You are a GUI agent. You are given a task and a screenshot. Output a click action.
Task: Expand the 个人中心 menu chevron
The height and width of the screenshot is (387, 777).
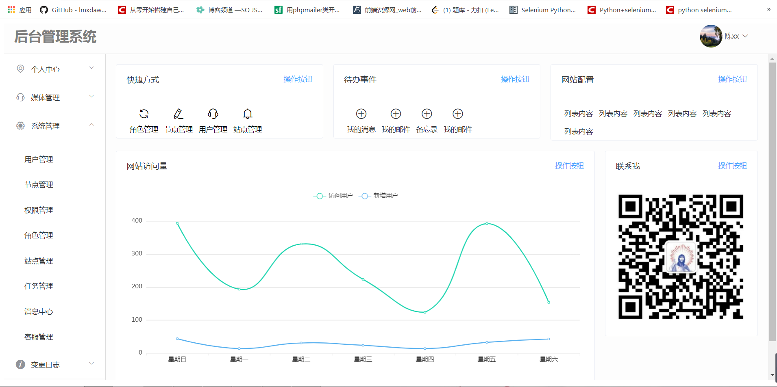coord(91,68)
